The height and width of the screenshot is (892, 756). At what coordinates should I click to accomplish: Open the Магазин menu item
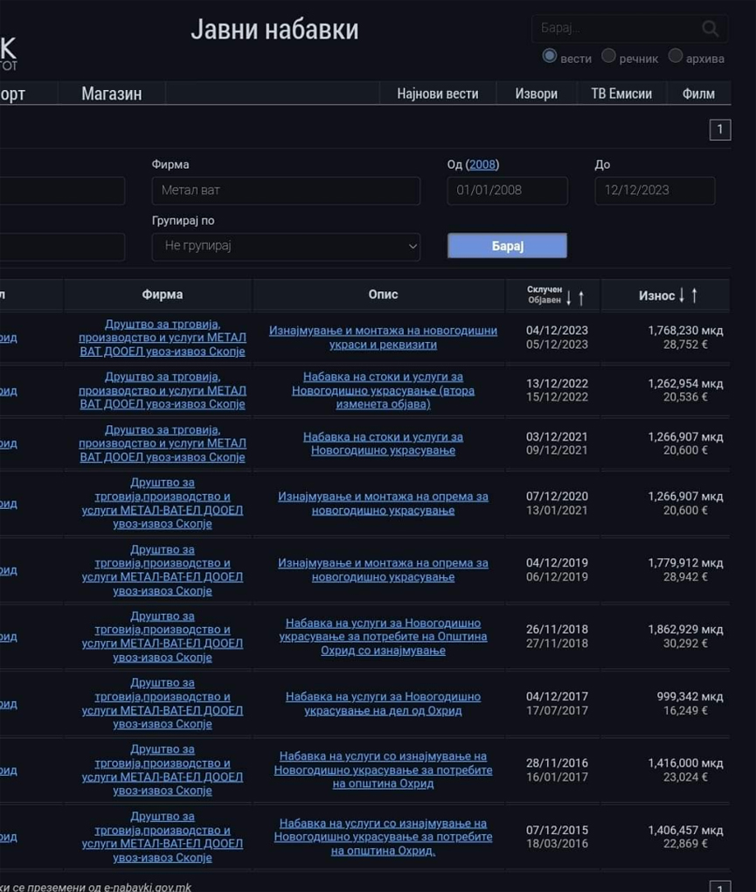click(111, 94)
